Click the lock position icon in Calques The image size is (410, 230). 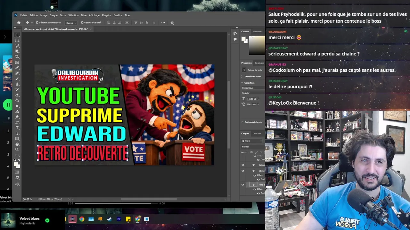(x=261, y=152)
